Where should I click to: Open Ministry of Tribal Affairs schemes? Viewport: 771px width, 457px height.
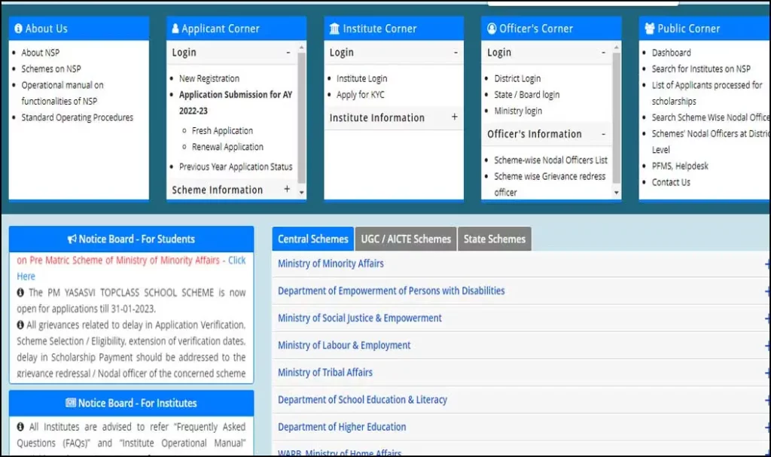pyautogui.click(x=325, y=373)
